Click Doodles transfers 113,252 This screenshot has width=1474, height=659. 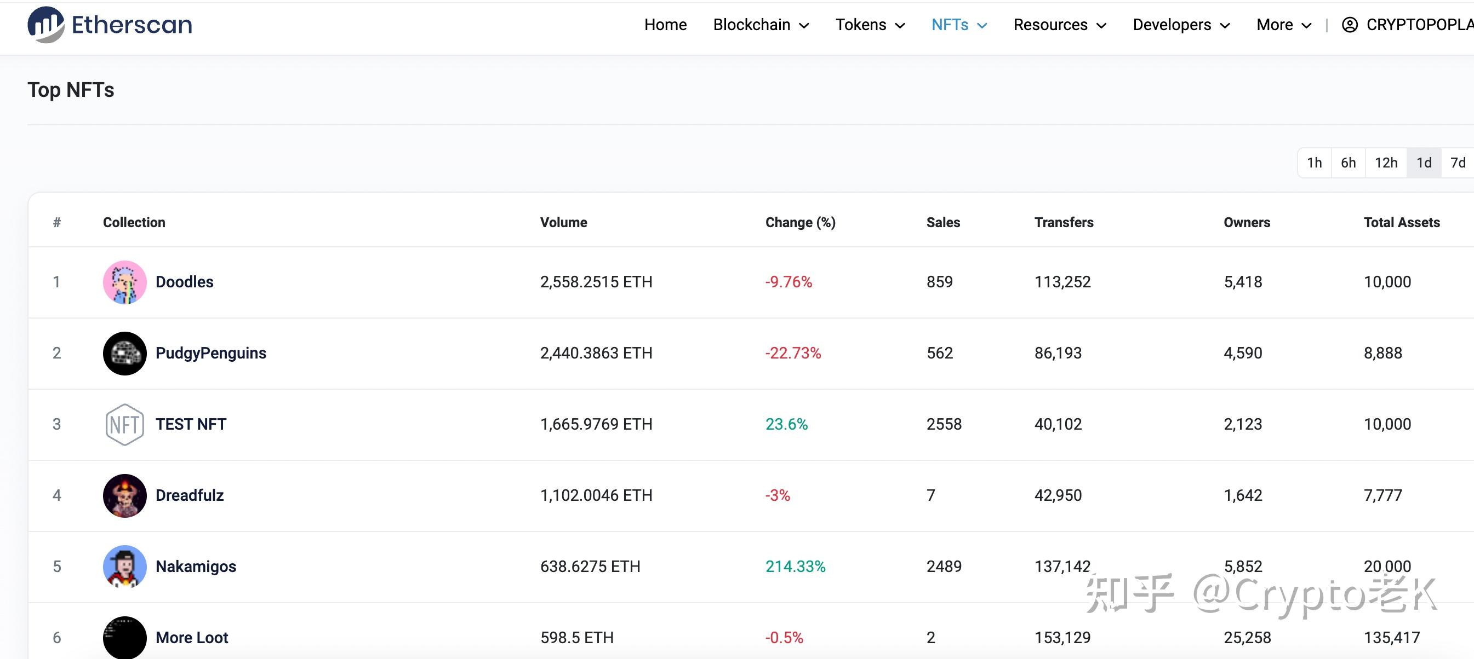point(1062,282)
